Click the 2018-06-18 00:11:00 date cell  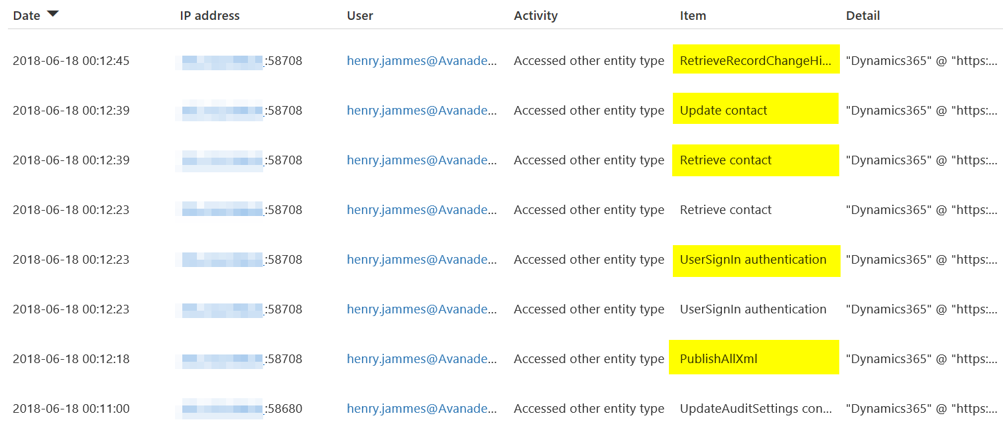71,409
